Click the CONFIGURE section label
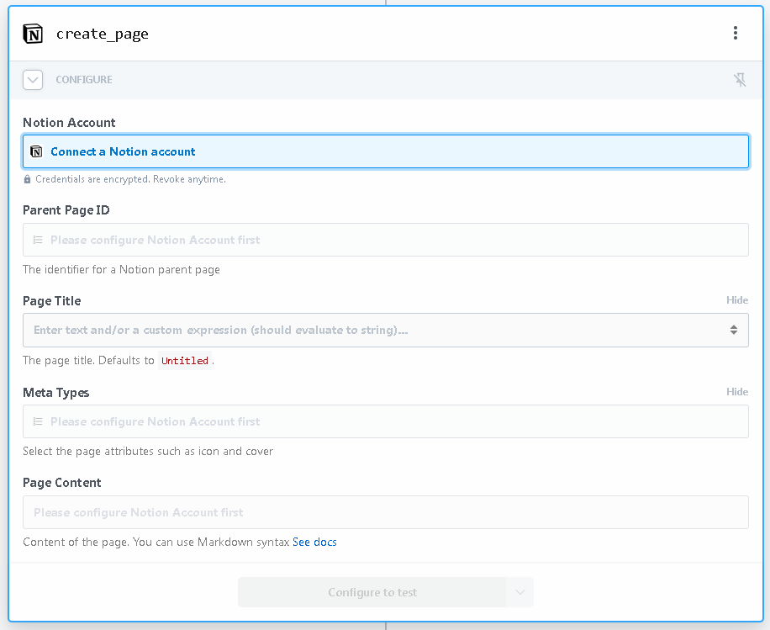The height and width of the screenshot is (630, 770). 84,80
